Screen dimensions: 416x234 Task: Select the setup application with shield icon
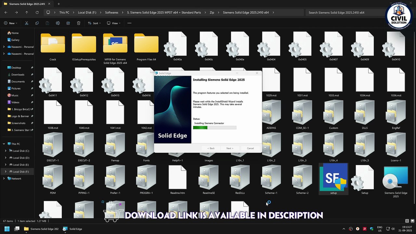pyautogui.click(x=333, y=179)
